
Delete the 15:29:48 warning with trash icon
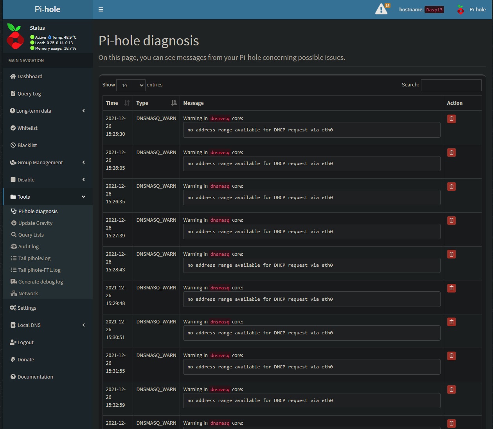pyautogui.click(x=452, y=288)
